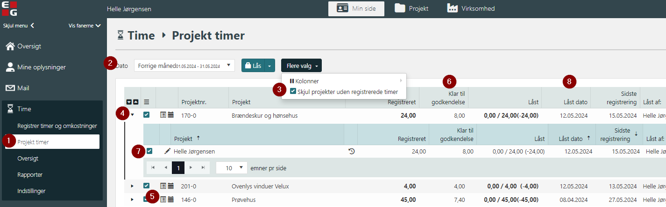Open 'Registrer timer og omkostninger' link
This screenshot has width=666, height=207.
point(57,126)
